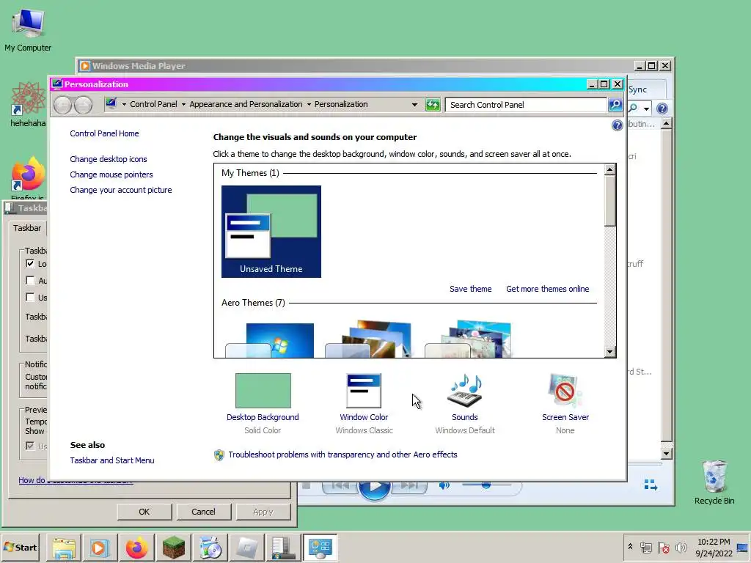
Task: Switch Media Player to Now Playing view icon
Action: coord(651,485)
